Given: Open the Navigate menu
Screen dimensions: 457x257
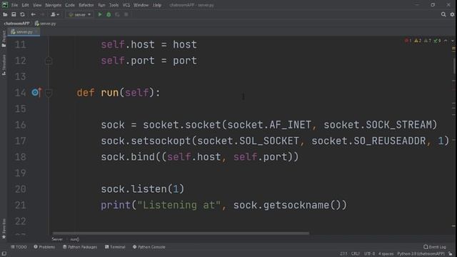Looking at the screenshot, I should [x=54, y=5].
